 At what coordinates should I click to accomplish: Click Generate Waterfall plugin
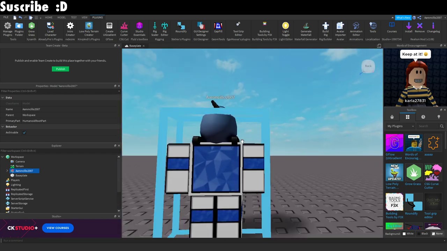pyautogui.click(x=306, y=29)
